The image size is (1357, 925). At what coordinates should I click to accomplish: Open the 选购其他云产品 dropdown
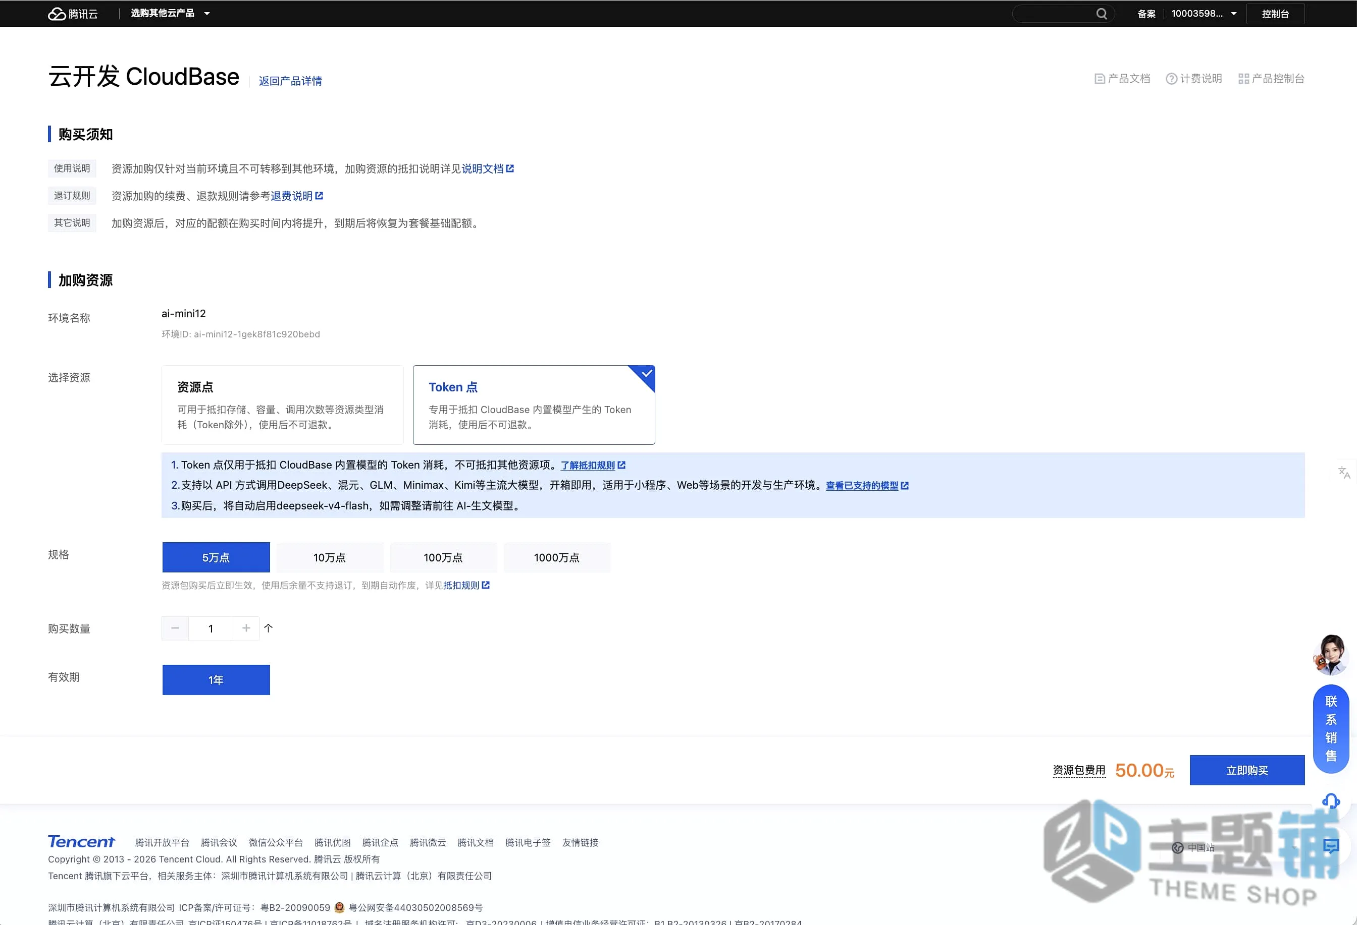tap(170, 14)
